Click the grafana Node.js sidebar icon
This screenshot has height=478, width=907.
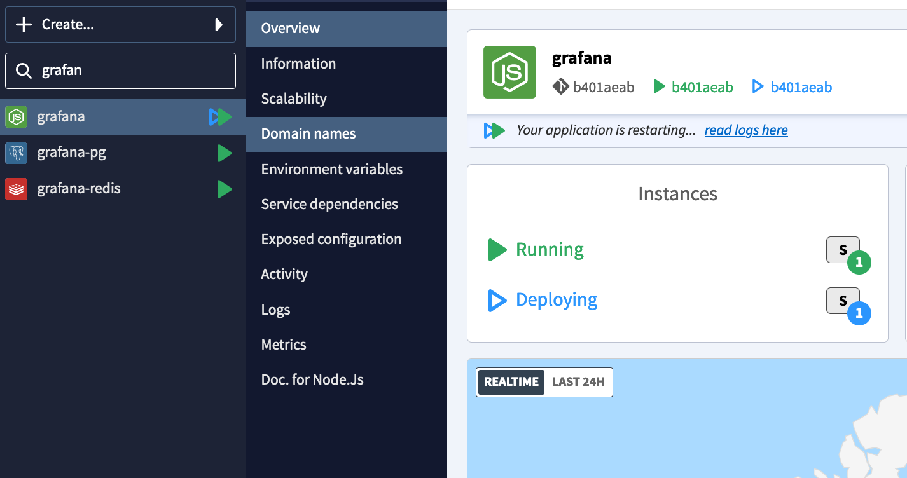pos(16,117)
